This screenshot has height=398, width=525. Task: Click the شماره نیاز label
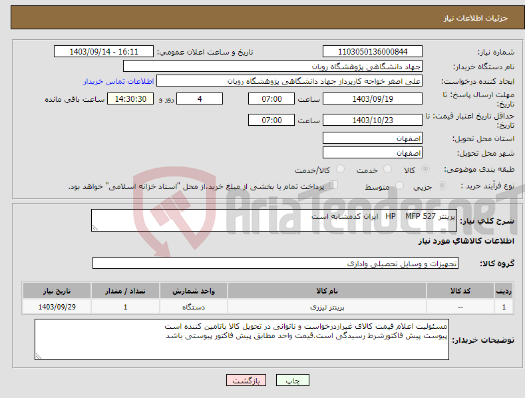pyautogui.click(x=496, y=52)
